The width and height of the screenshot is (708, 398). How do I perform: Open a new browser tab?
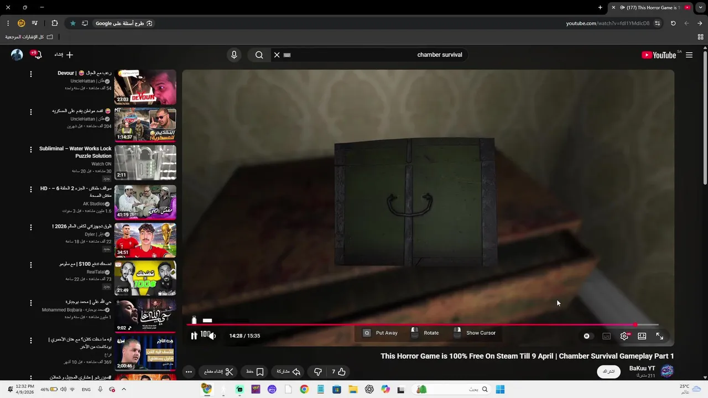point(600,7)
